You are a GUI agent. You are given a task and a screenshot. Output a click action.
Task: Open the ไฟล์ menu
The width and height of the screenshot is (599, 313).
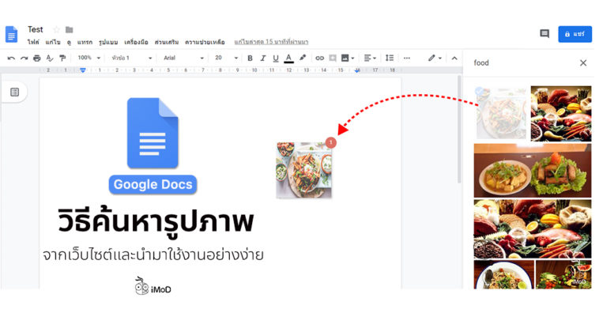33,42
